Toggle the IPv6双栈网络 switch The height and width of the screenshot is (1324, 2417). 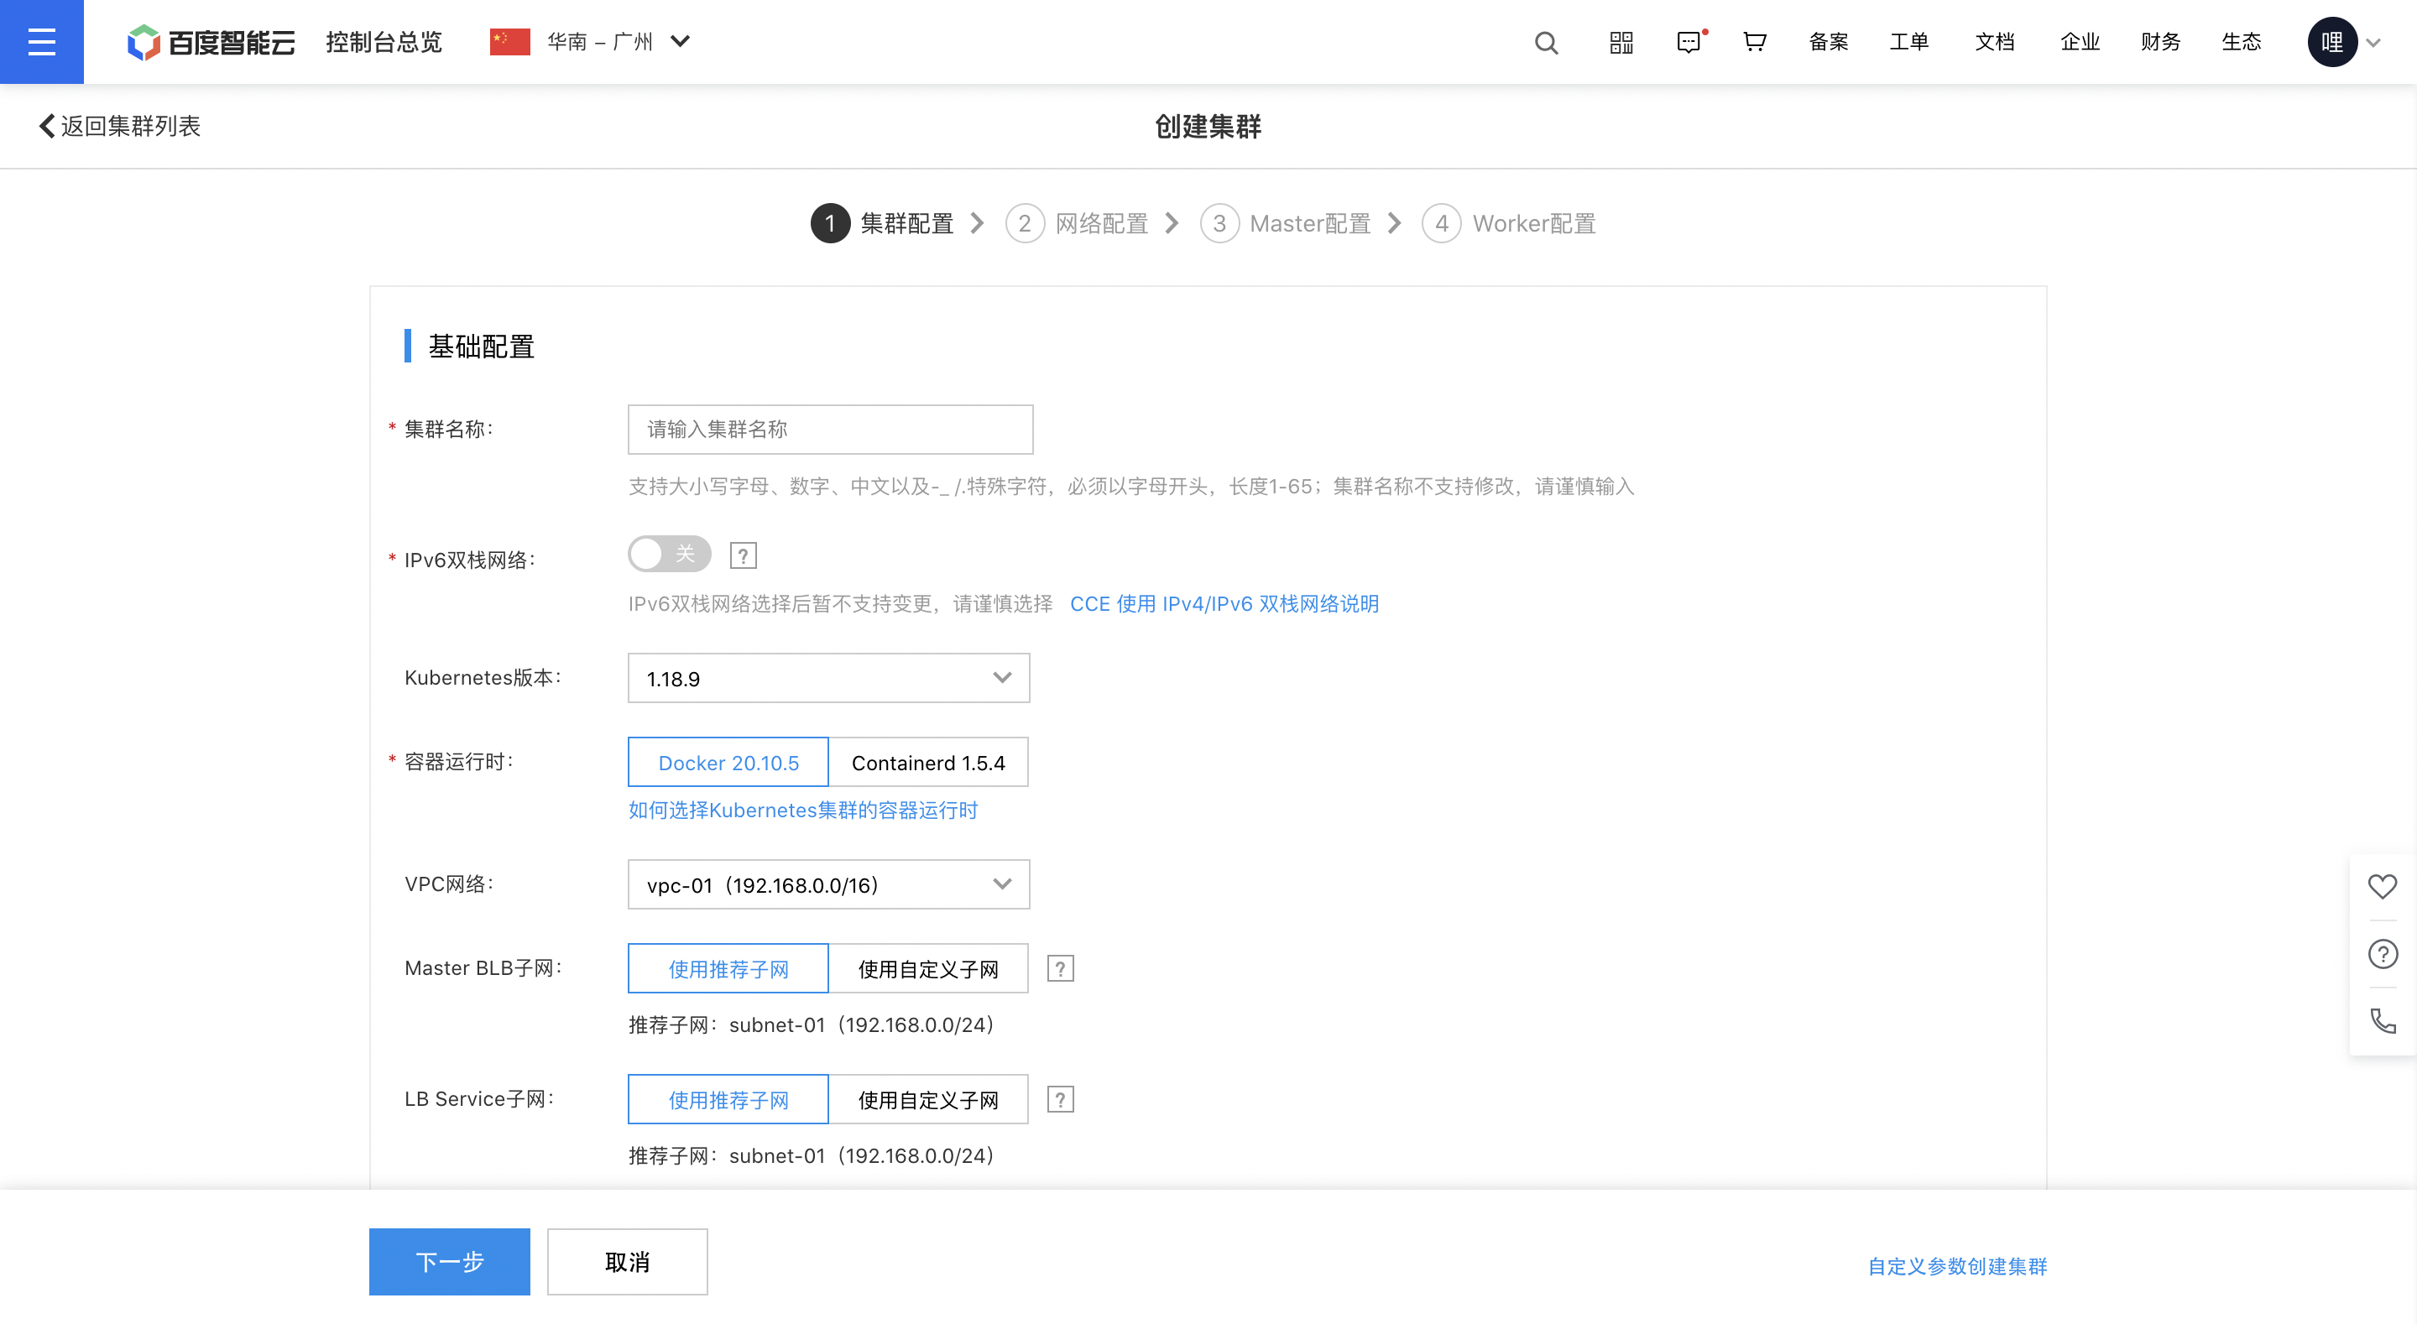[669, 554]
